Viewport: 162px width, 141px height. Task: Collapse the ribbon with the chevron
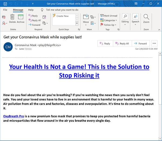pyautogui.click(x=159, y=30)
